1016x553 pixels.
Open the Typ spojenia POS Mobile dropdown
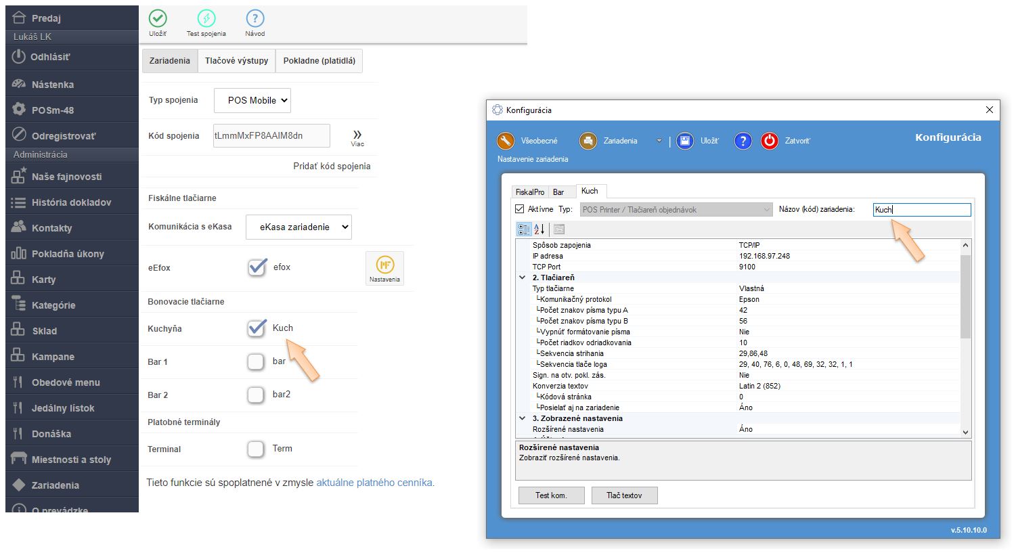coord(252,100)
